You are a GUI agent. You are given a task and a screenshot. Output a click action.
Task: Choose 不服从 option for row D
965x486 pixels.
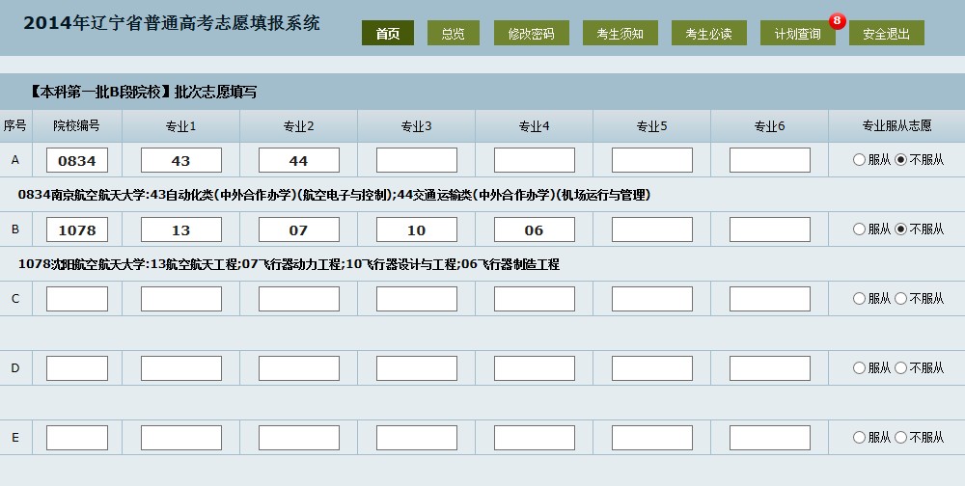coord(901,368)
